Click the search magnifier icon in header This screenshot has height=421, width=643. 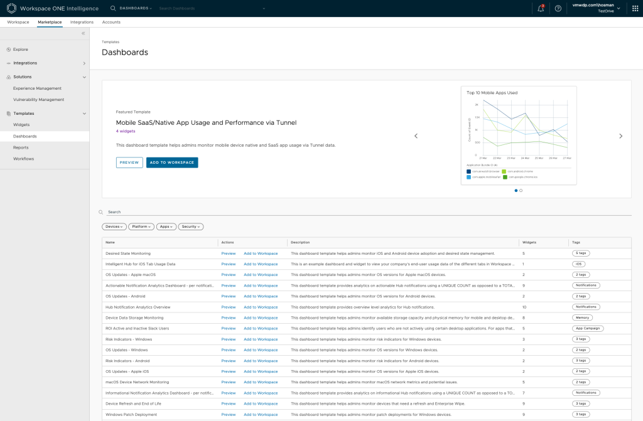click(113, 8)
